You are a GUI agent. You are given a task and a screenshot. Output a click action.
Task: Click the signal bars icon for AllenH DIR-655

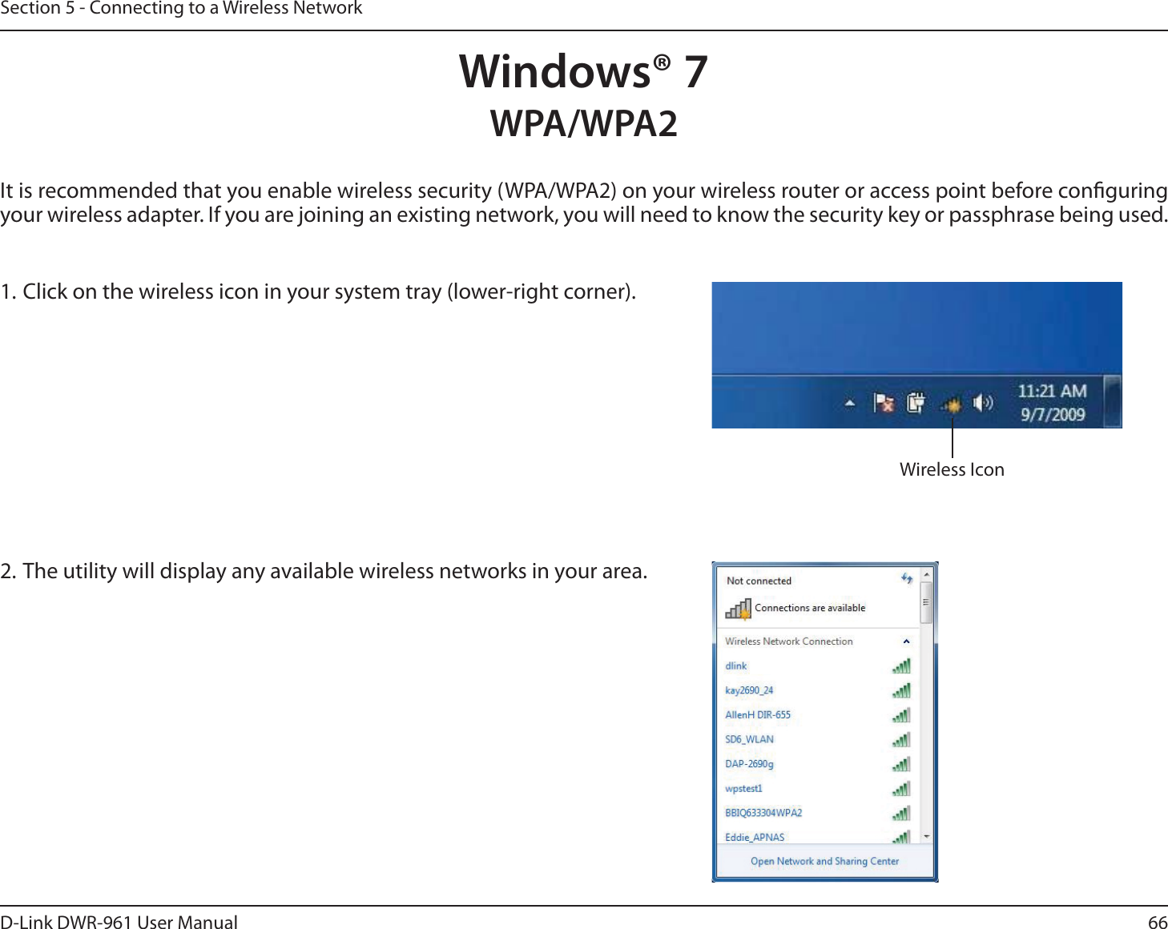coord(901,714)
